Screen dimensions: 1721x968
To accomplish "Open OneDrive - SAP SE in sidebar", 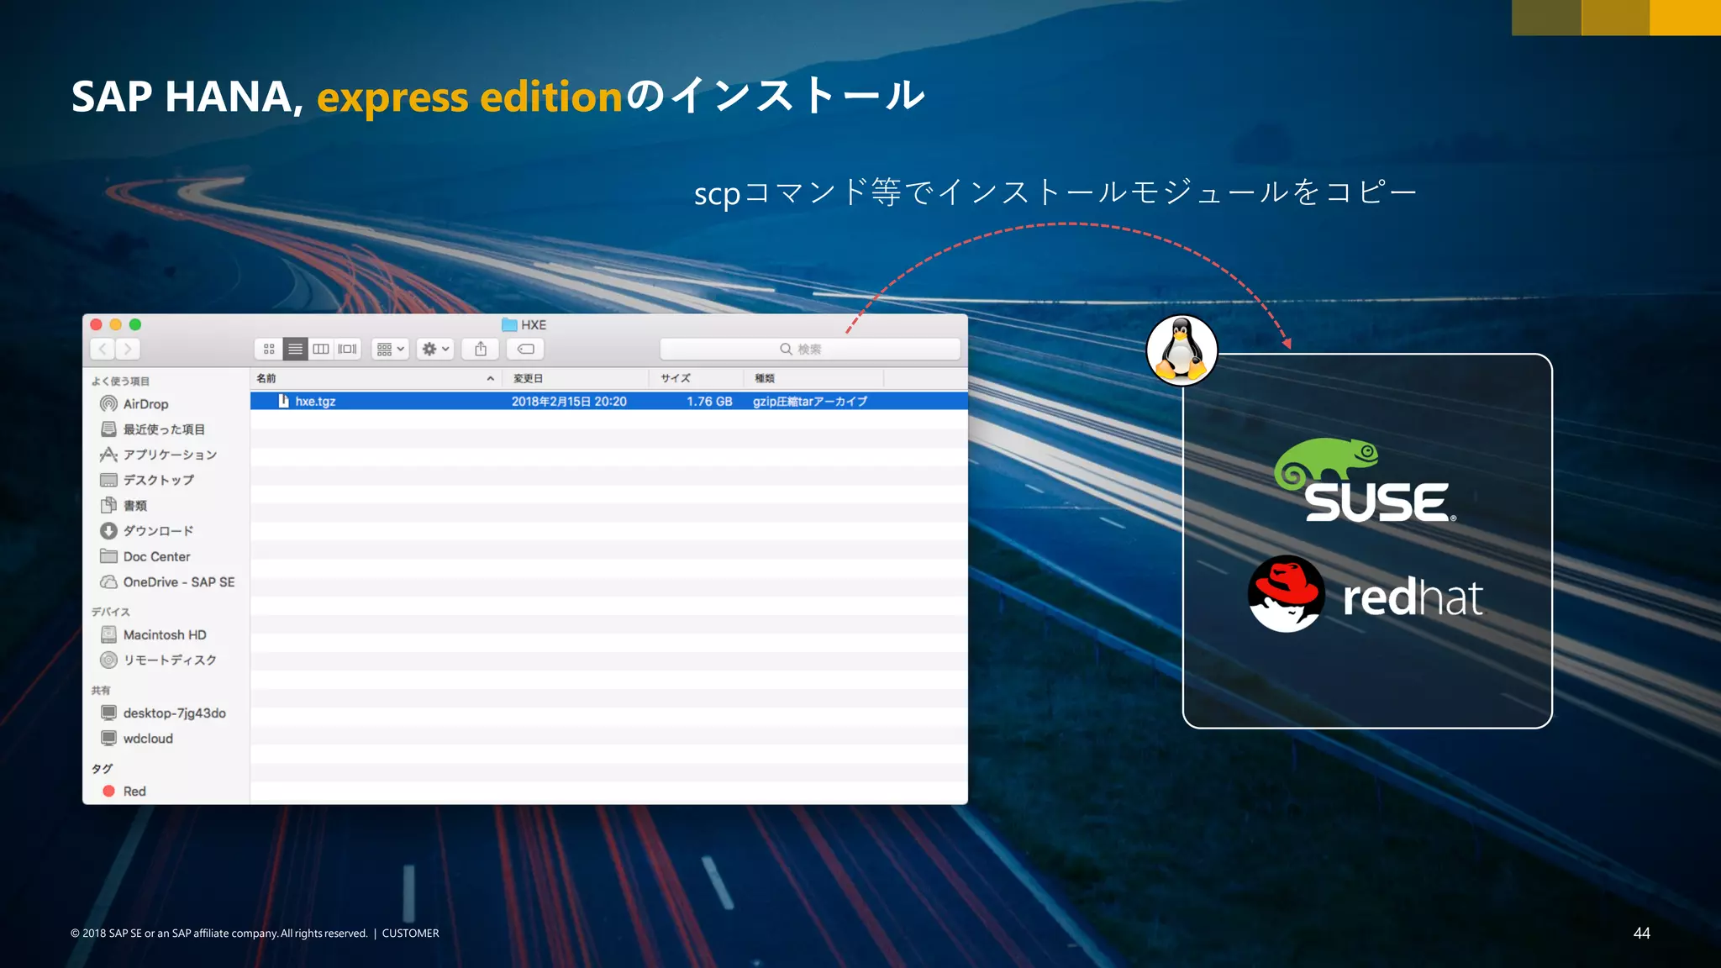I will coord(178,582).
